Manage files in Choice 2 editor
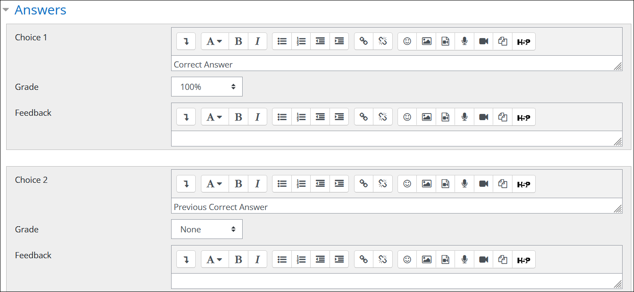This screenshot has width=634, height=292. click(503, 184)
